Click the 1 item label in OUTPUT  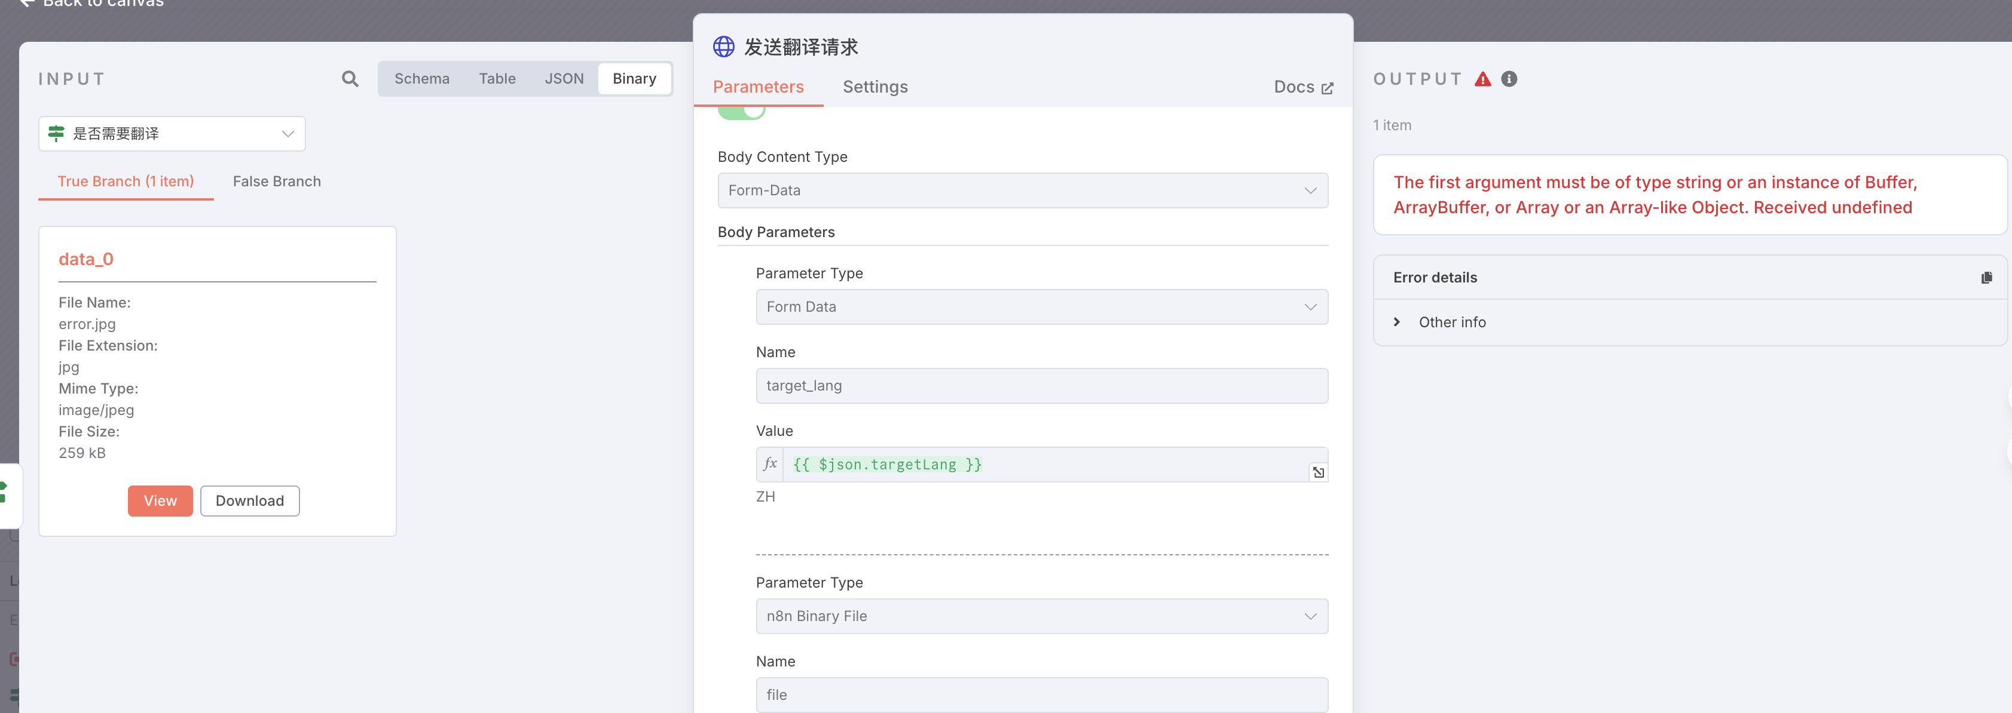point(1392,125)
